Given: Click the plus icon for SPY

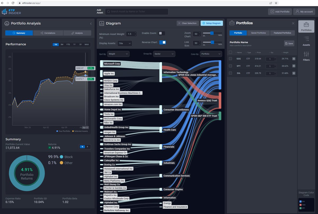Looking at the screenshot, I should tap(294, 66).
